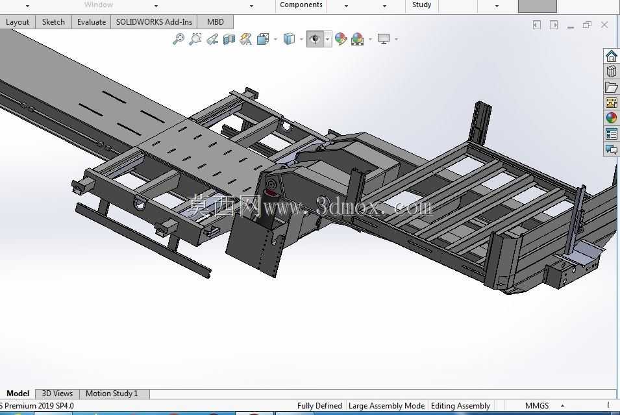Open SOLIDWORKS Resources home icon in task pane
620x415 pixels.
(612, 56)
